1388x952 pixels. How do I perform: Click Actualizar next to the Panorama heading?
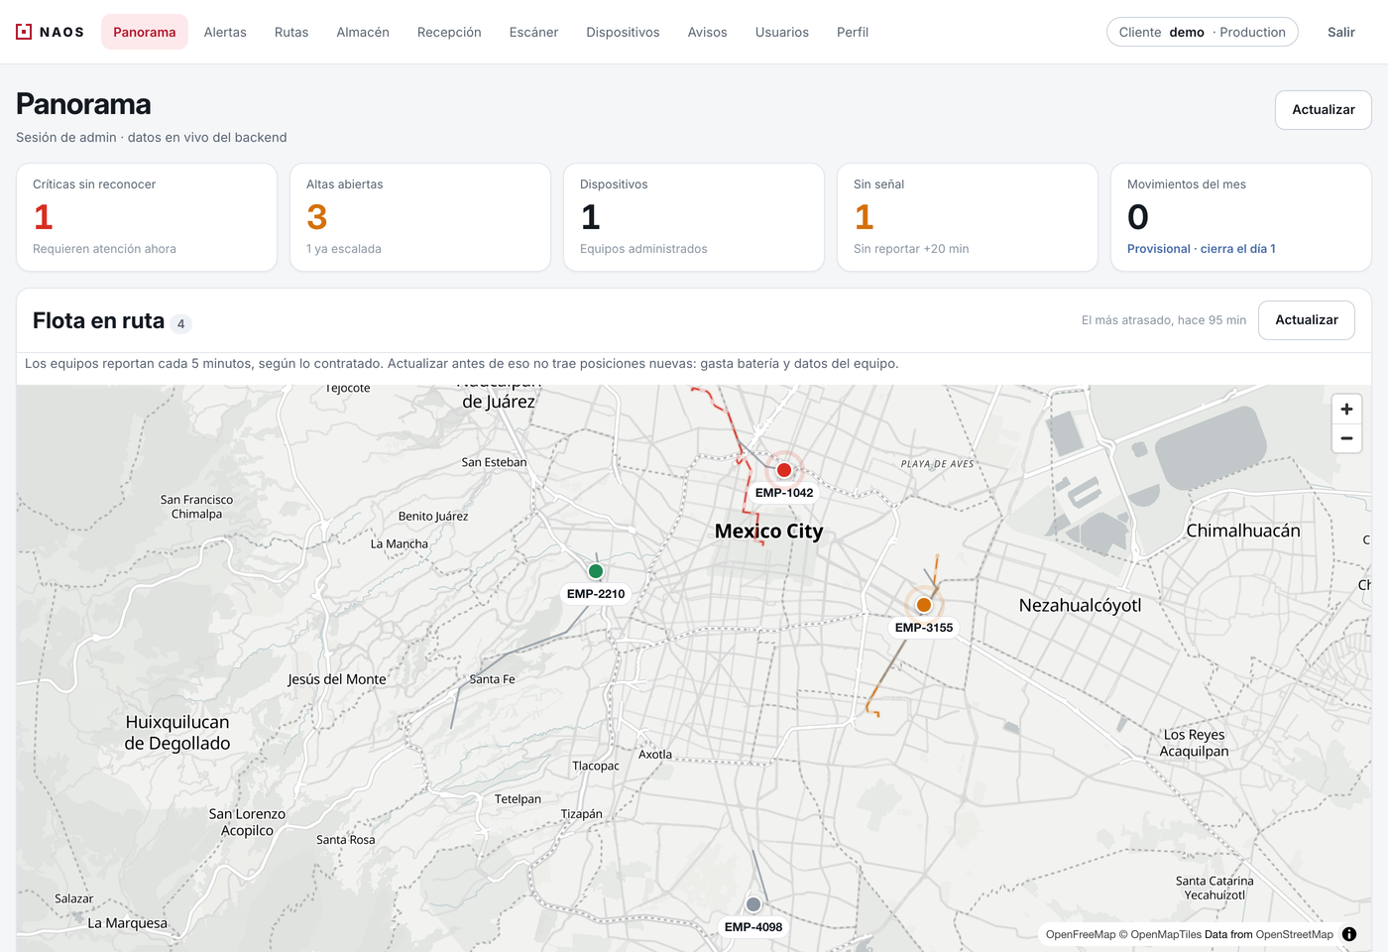1324,110
